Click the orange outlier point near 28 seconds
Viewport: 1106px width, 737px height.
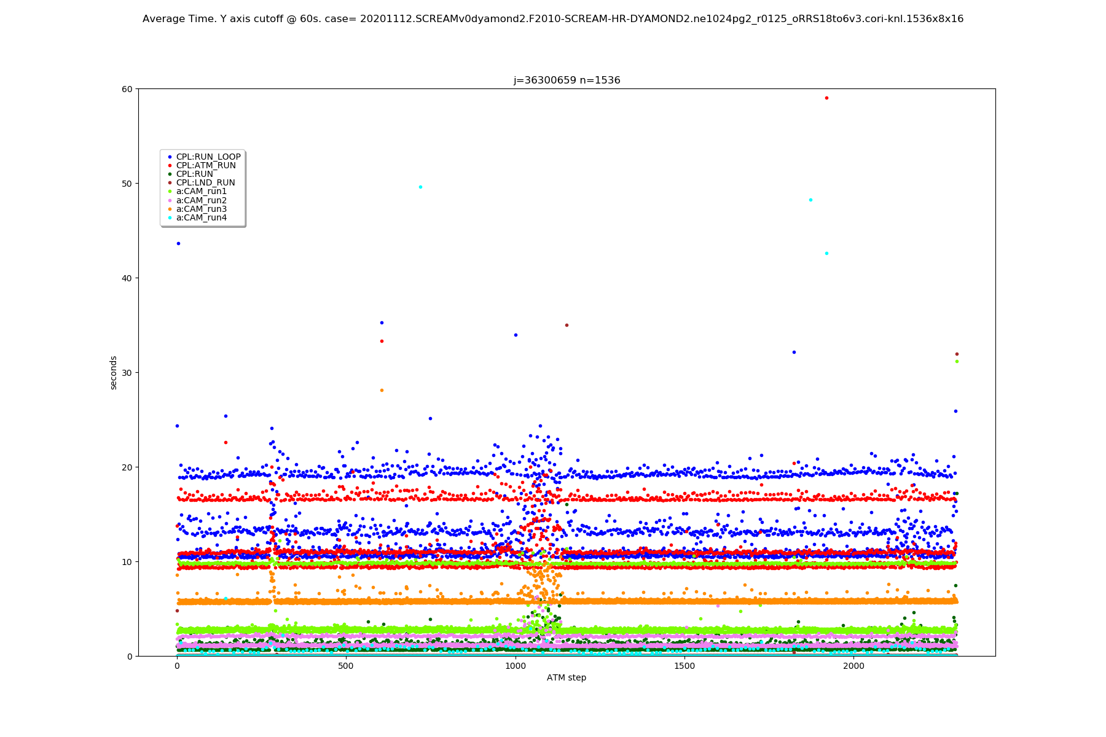(x=382, y=390)
